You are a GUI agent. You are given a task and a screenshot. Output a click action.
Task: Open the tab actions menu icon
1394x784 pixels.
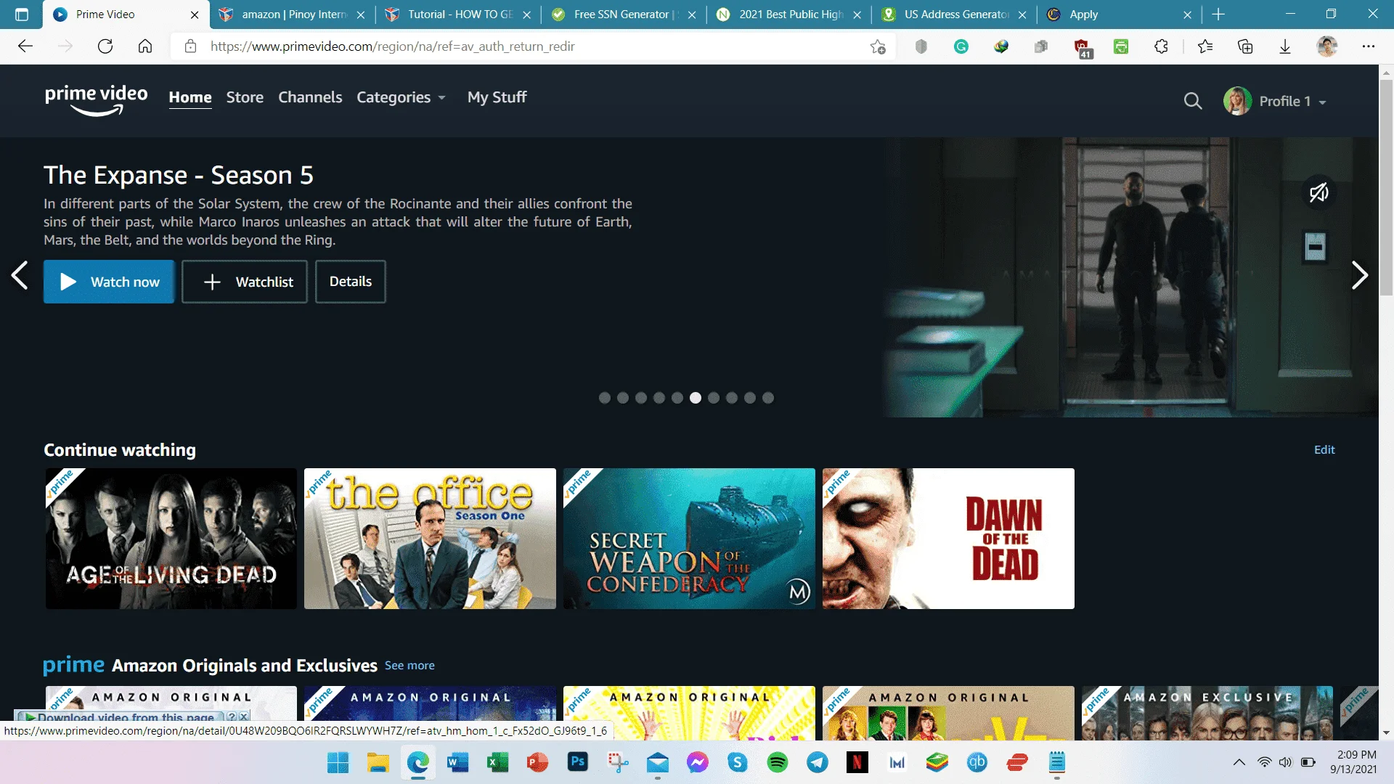pos(22,15)
